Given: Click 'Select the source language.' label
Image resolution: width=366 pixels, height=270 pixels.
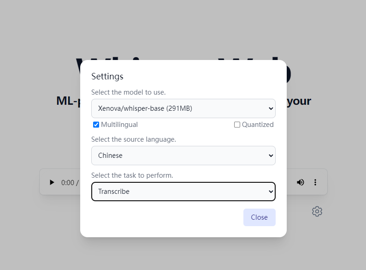Looking at the screenshot, I should click(x=134, y=139).
